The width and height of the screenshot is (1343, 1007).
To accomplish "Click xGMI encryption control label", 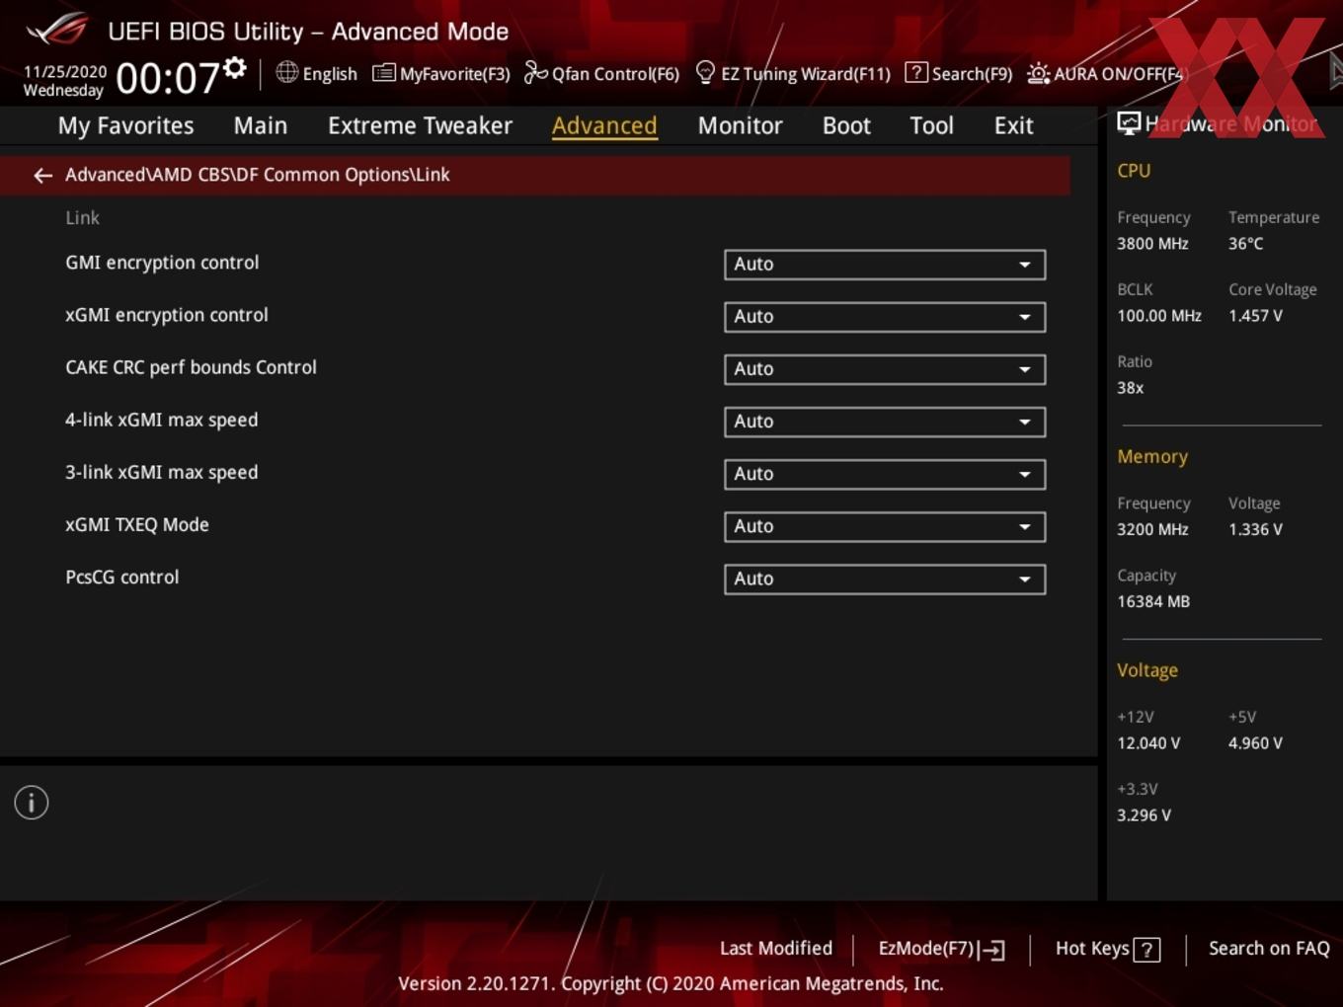I will (167, 315).
